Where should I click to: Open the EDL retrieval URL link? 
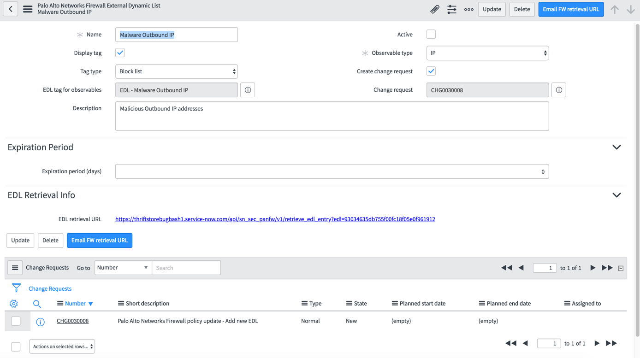point(275,219)
